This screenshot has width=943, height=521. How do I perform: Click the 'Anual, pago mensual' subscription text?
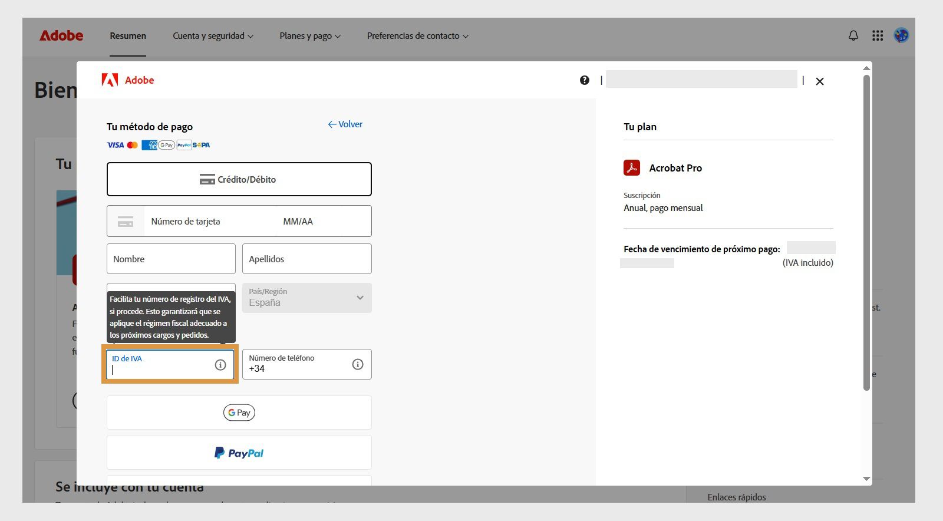(x=663, y=208)
